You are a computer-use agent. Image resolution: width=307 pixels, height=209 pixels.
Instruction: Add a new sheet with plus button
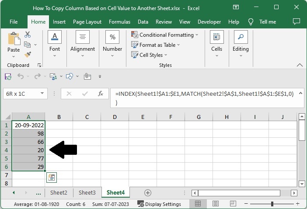[148, 193]
